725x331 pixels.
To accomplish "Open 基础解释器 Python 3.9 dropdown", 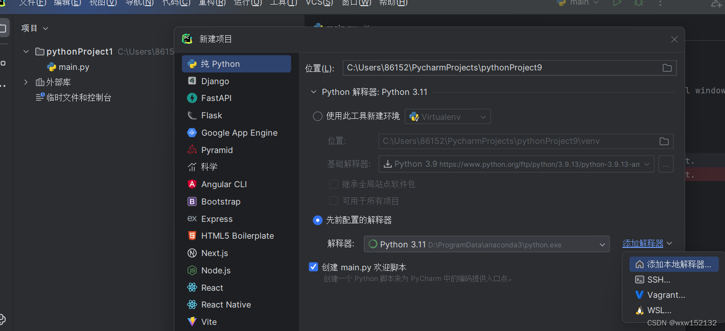I will coord(517,164).
